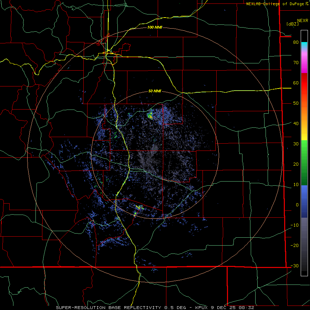Click the dBZ unit label on legend

pos(292,24)
